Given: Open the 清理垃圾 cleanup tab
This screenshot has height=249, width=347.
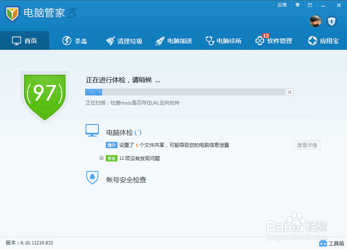Looking at the screenshot, I should point(125,41).
